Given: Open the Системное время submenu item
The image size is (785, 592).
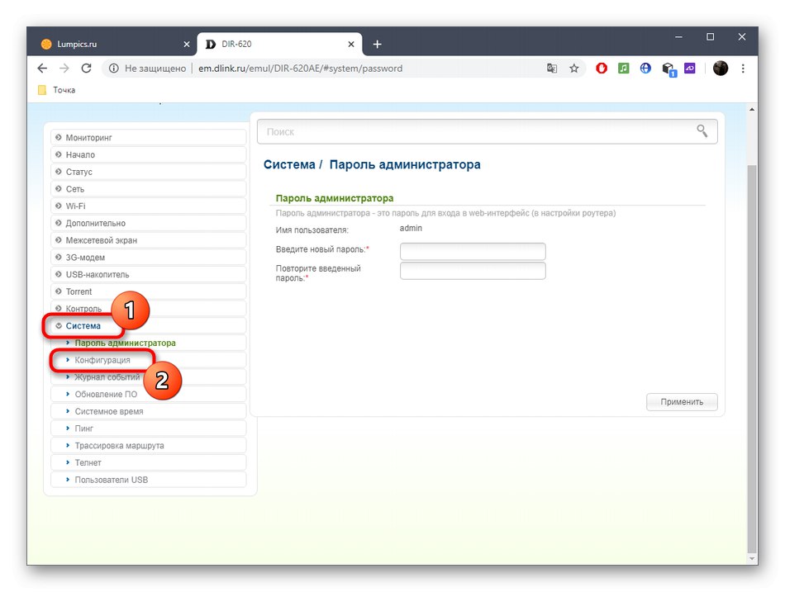Looking at the screenshot, I should click(x=148, y=411).
